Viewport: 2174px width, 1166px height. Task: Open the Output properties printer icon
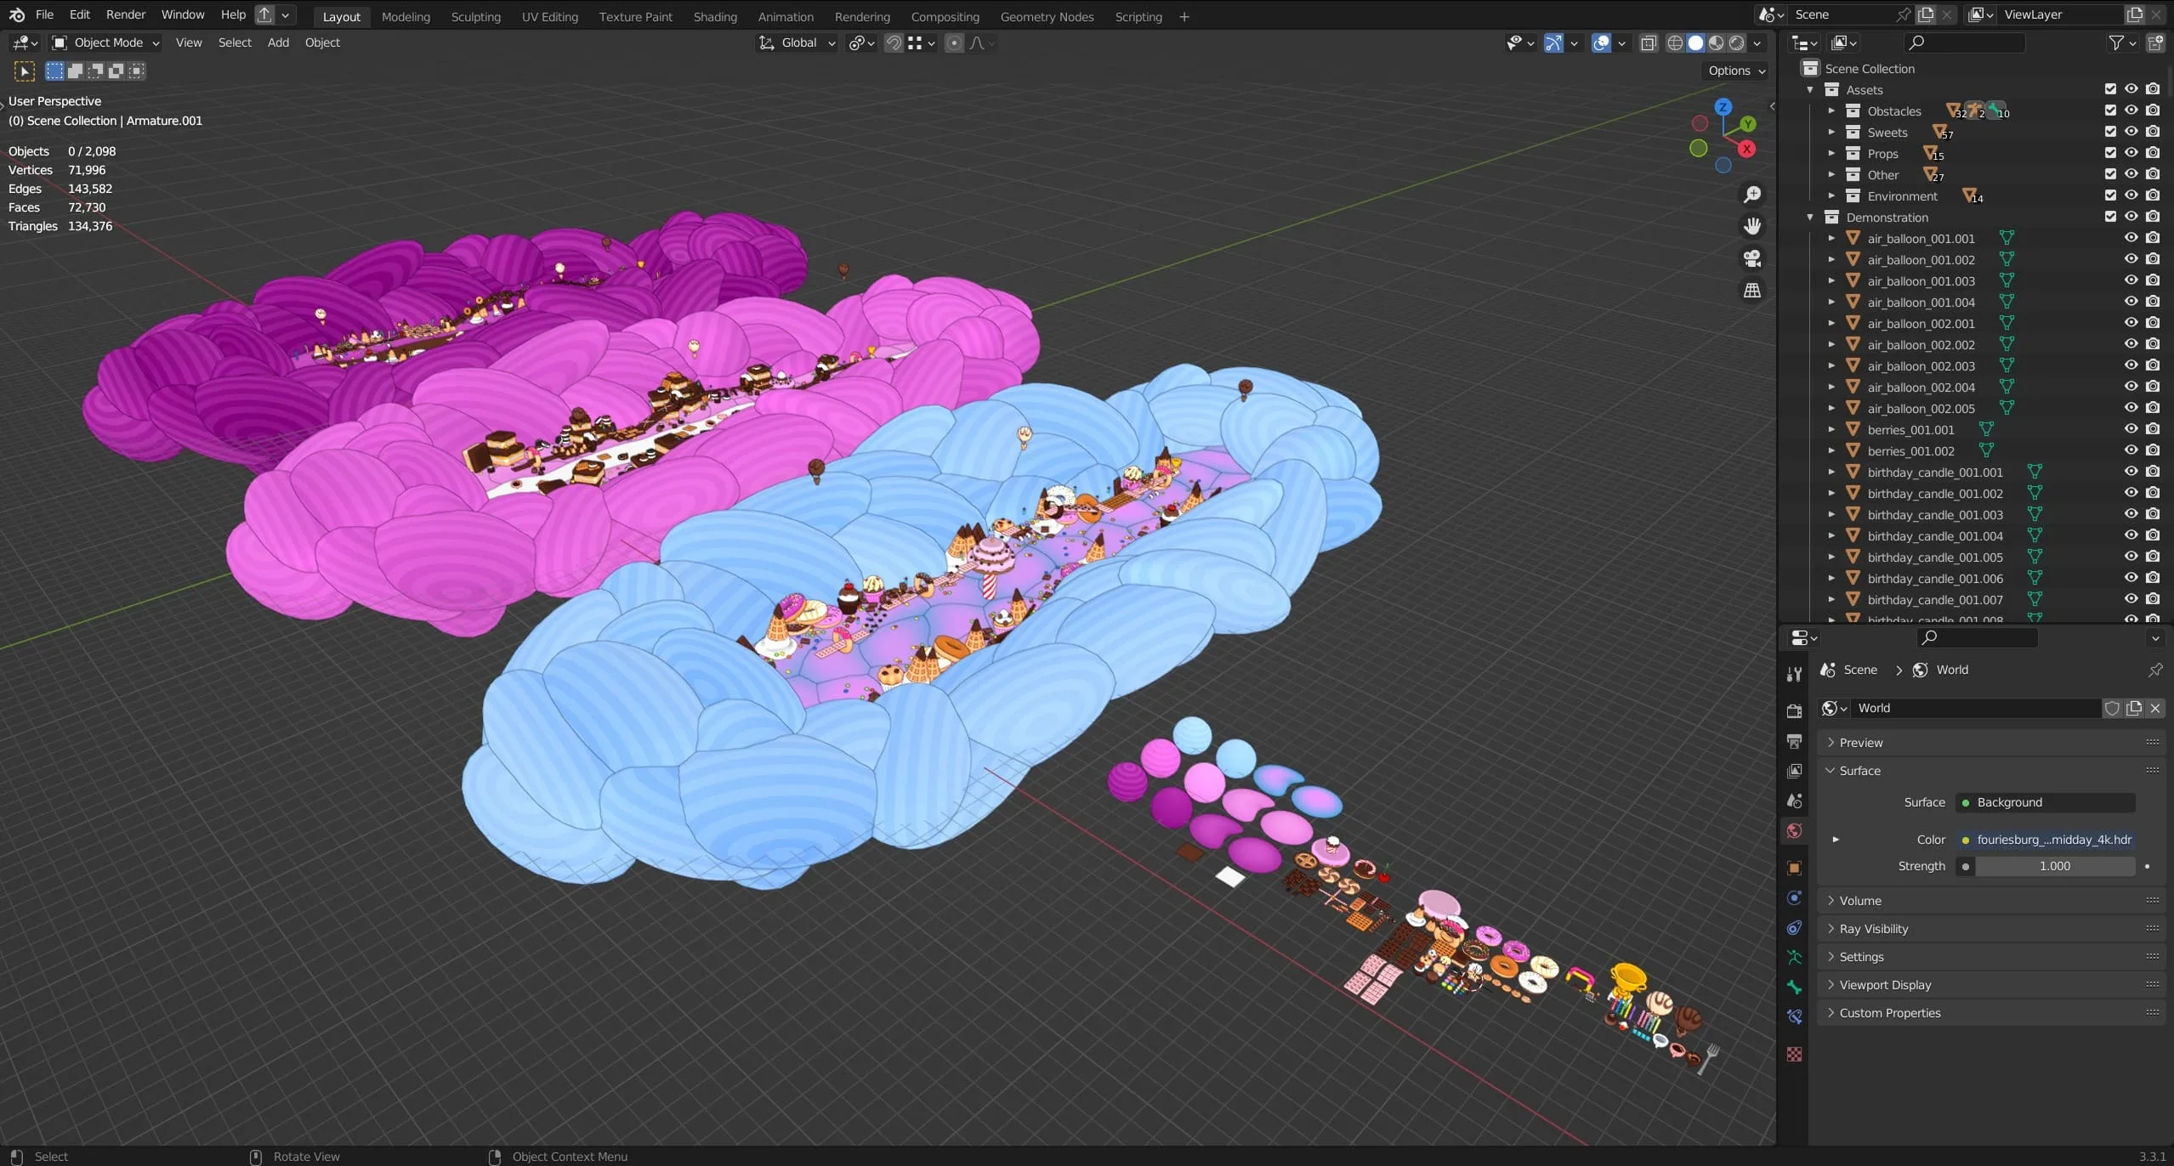point(1794,741)
